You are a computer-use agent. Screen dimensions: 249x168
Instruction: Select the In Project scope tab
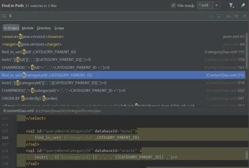click(11, 28)
